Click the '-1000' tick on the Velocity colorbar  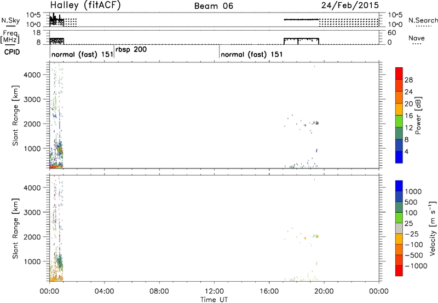coord(416,266)
